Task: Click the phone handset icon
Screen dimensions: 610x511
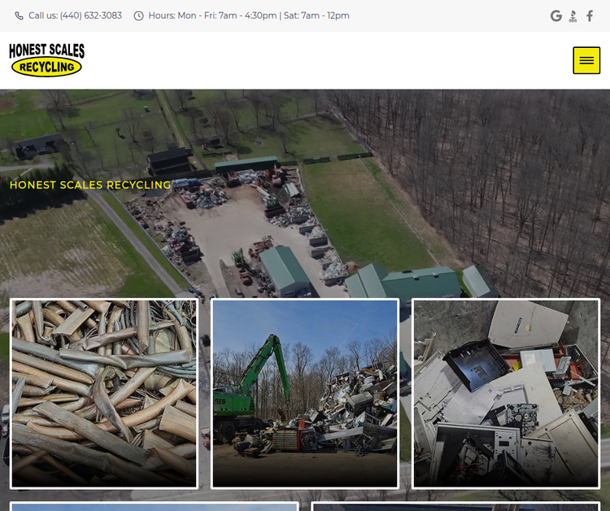Action: (19, 15)
